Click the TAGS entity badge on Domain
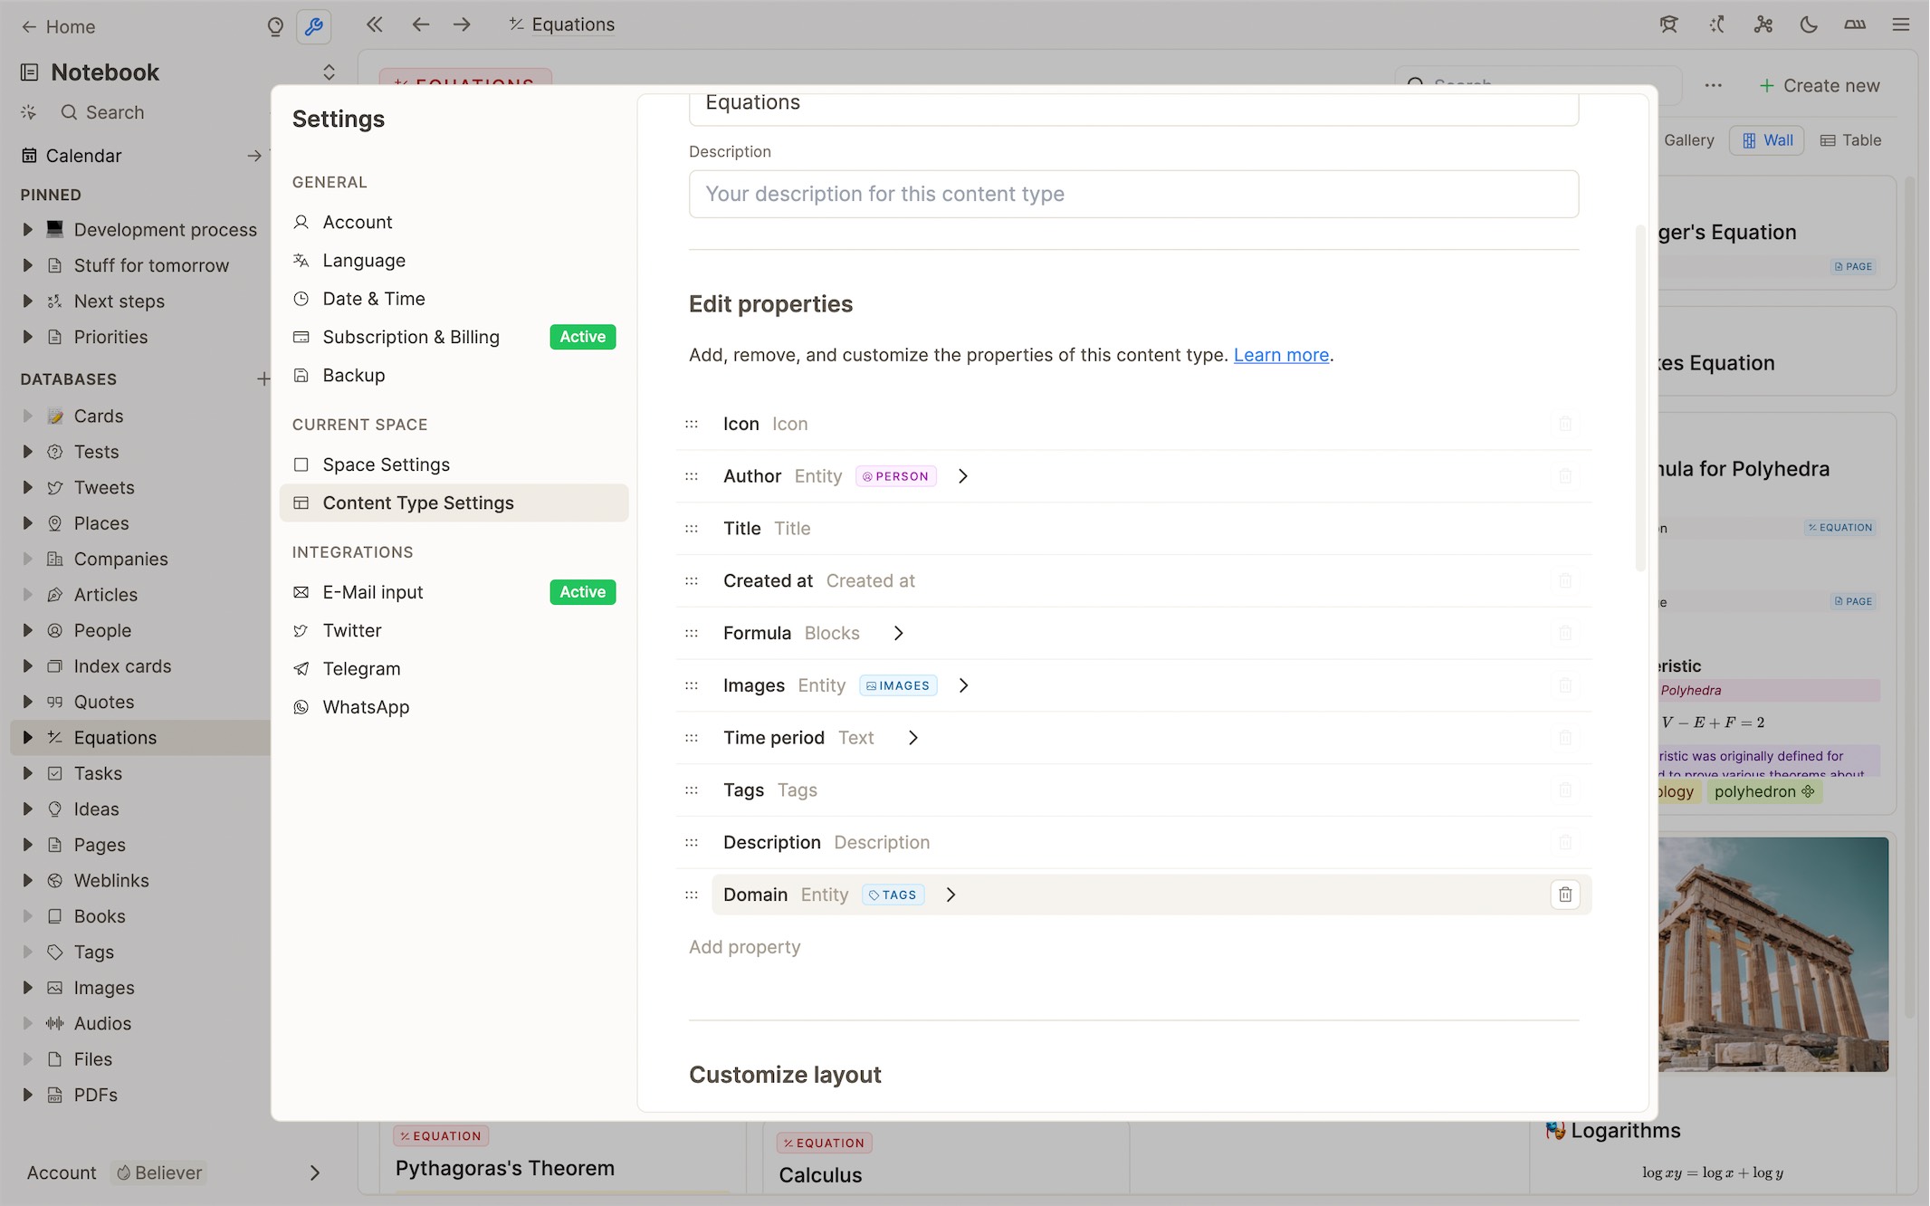 coord(893,895)
